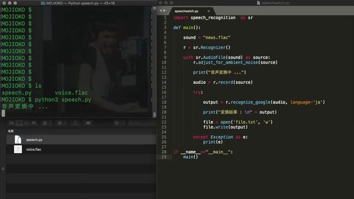Viewport: 354px width, 199px height.
Task: Open Finder gear action menu
Action: pyautogui.click(x=62, y=123)
